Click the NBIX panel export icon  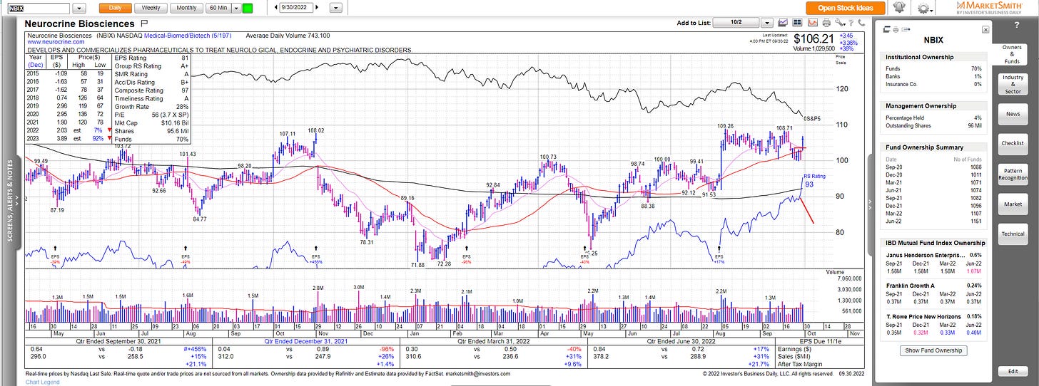906,30
